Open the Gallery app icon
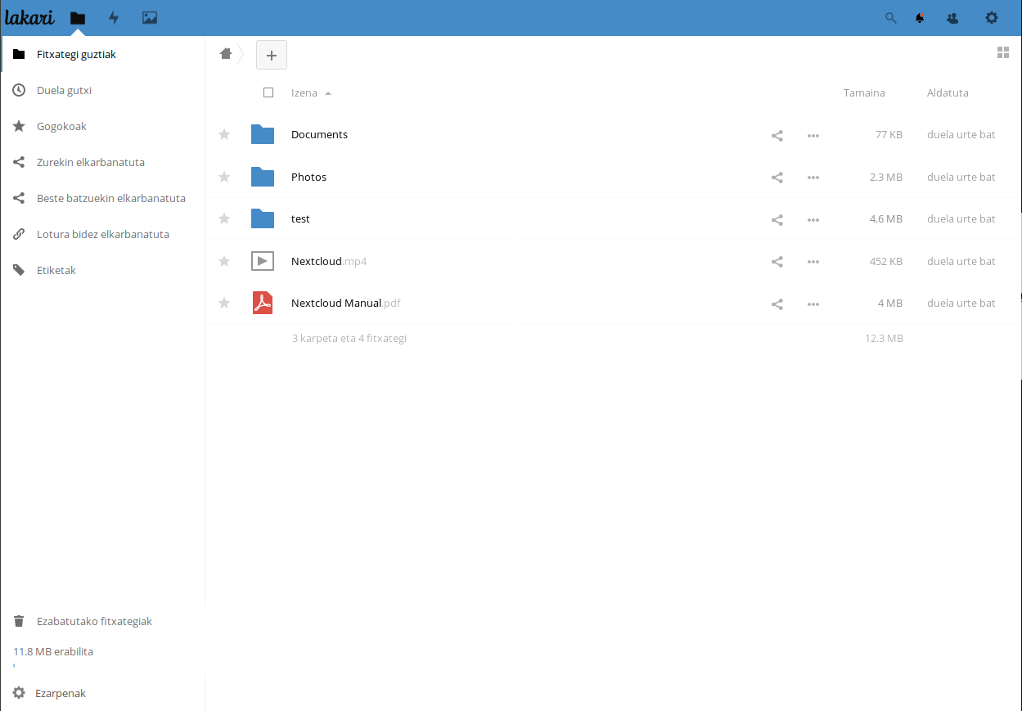This screenshot has width=1022, height=711. tap(150, 17)
